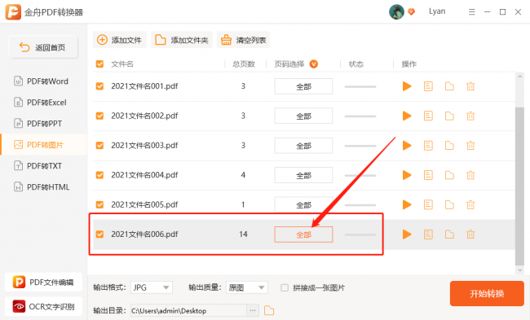Uncheck 2021文件名005.pdf checkbox
530x320 pixels.
tap(99, 204)
